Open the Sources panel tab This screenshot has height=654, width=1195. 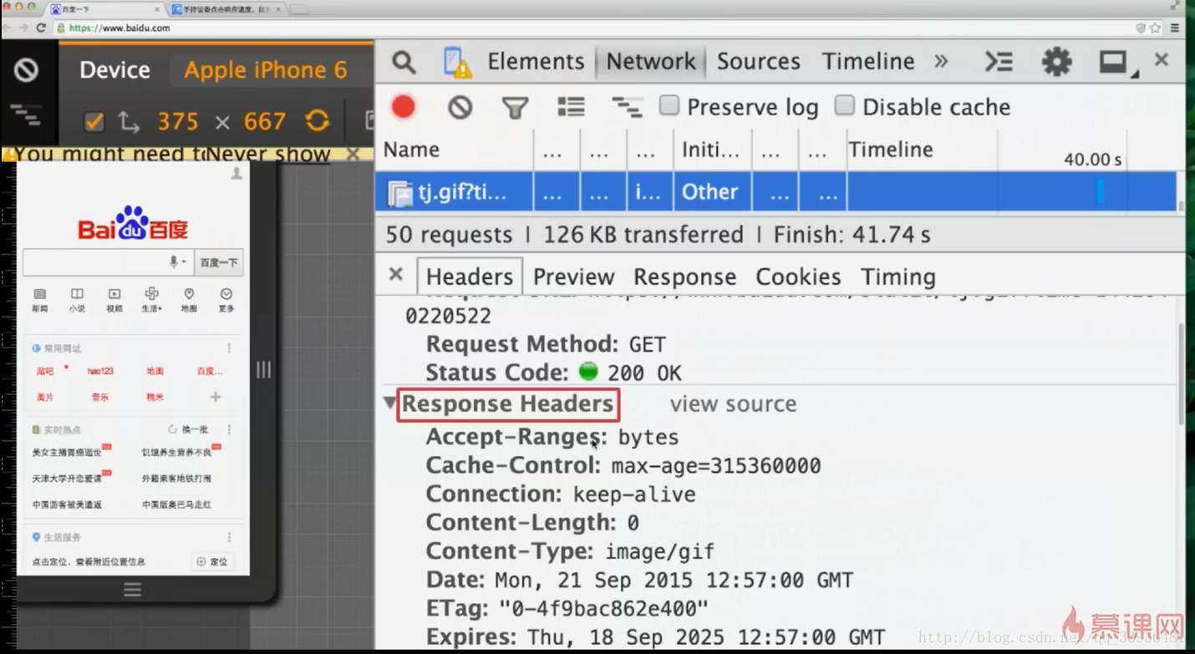click(758, 62)
